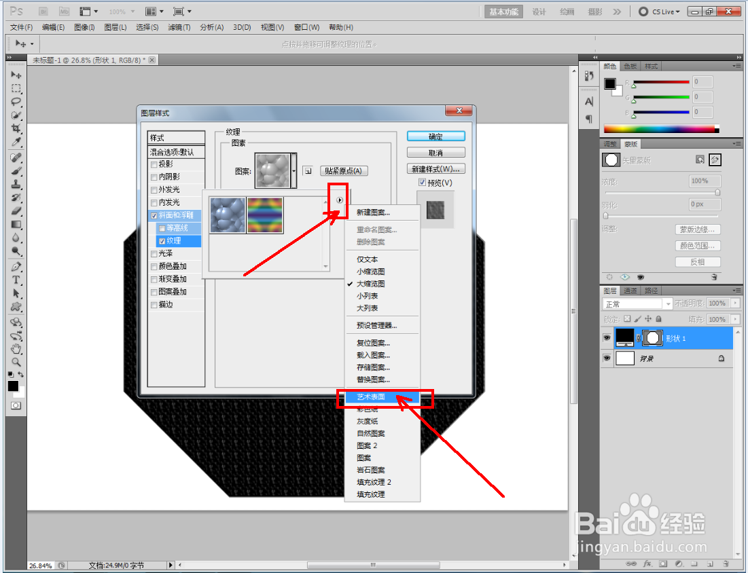Open the Character panel icon
The height and width of the screenshot is (573, 748).
click(x=588, y=102)
